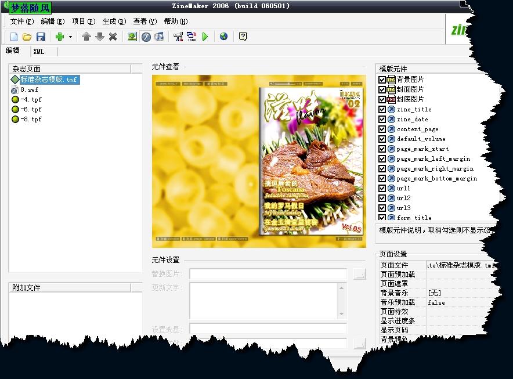The width and height of the screenshot is (513, 379).
Task: Click the 更新文字 scrollbar down arrow
Action: [x=342, y=313]
